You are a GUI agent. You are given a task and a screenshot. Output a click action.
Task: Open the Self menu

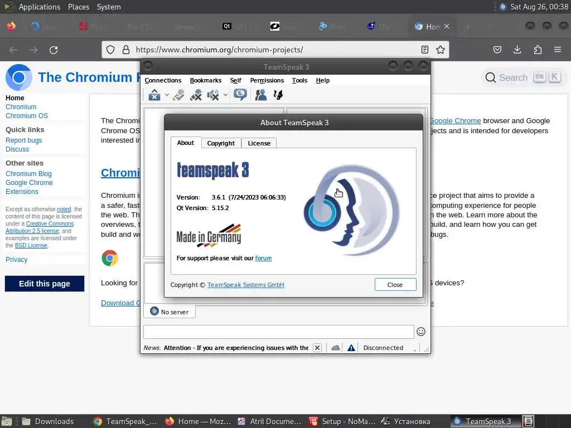(236, 80)
